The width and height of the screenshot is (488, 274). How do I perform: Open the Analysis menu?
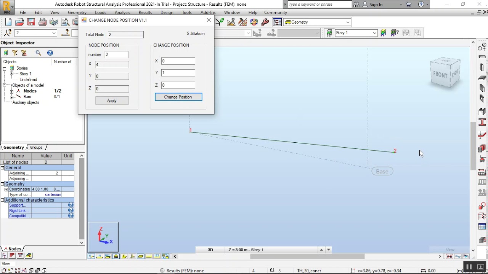[x=122, y=13]
